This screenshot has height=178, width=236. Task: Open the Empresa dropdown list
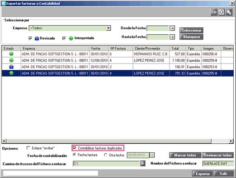108,28
